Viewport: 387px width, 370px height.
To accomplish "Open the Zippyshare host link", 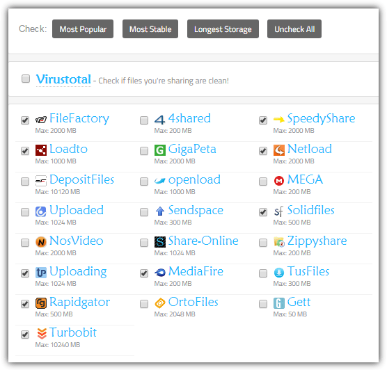I will point(317,241).
